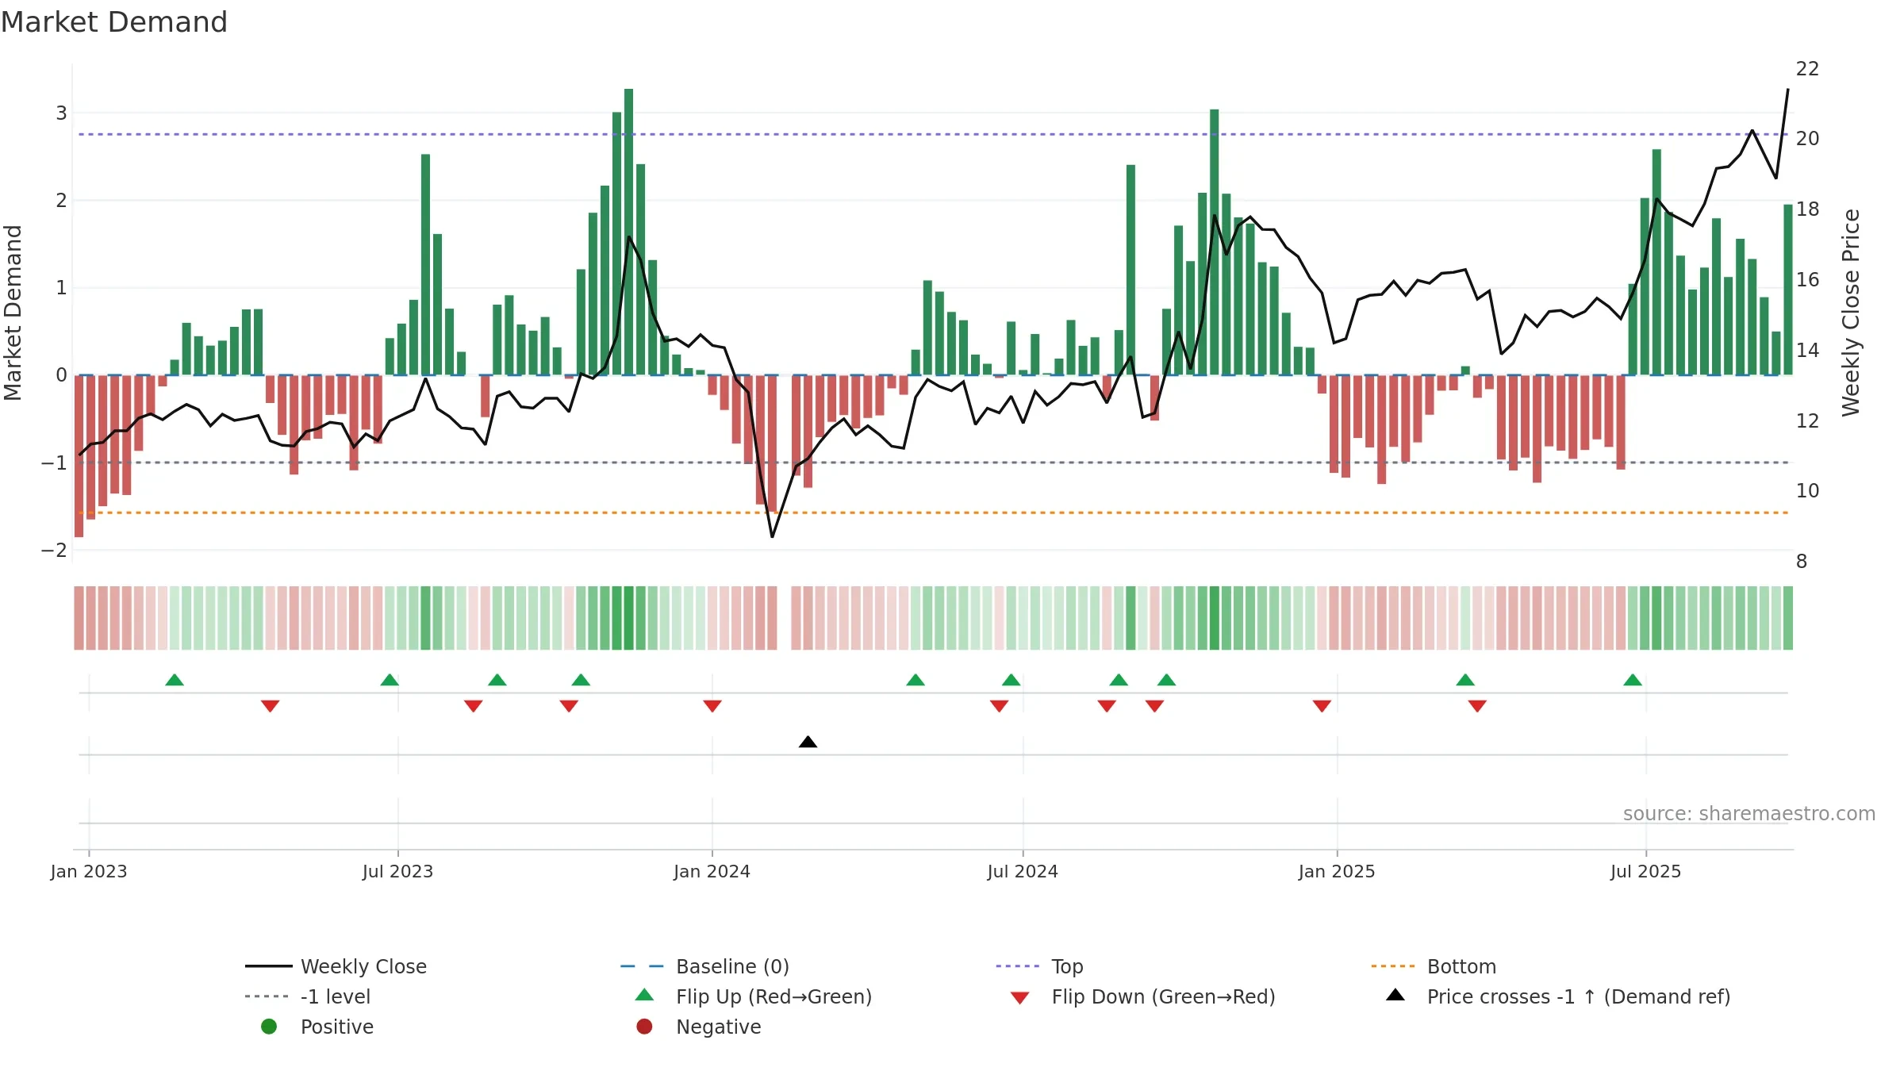Screen dimensions: 1904x1071
Task: Click the Jul 2023 x-axis label
Action: [x=397, y=871]
